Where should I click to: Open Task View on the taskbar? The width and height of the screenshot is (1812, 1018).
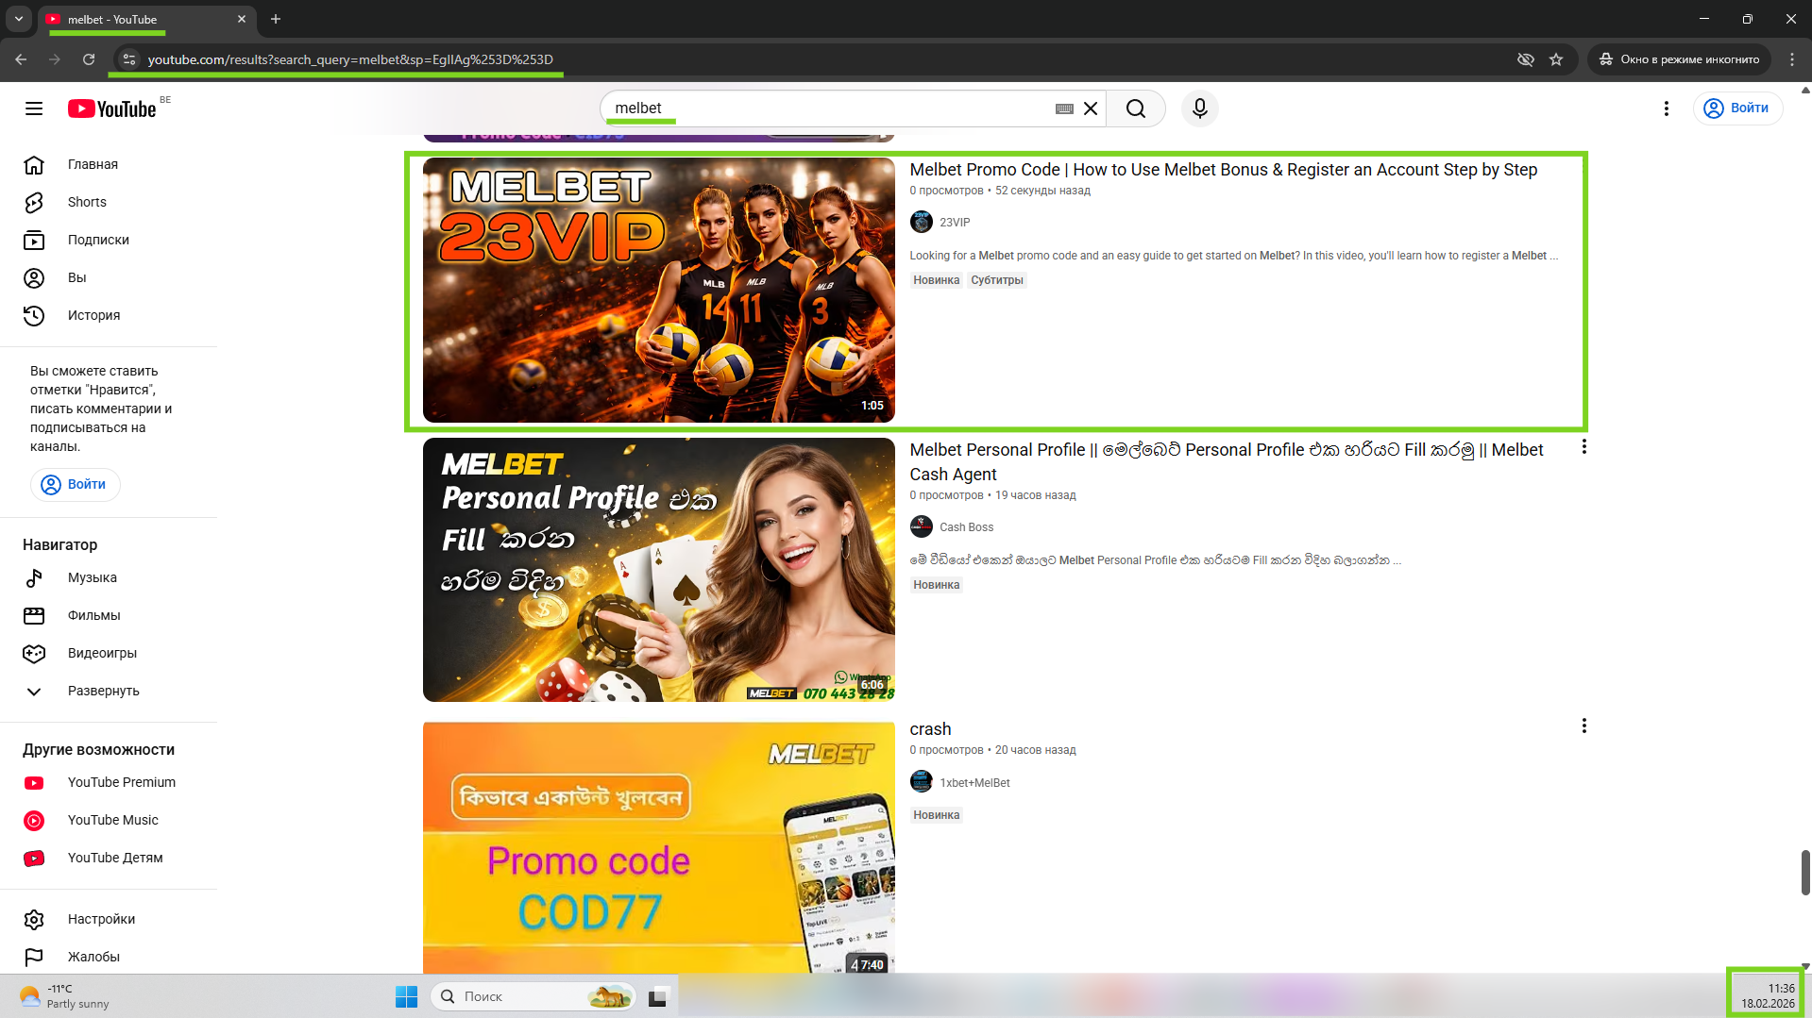(x=658, y=996)
